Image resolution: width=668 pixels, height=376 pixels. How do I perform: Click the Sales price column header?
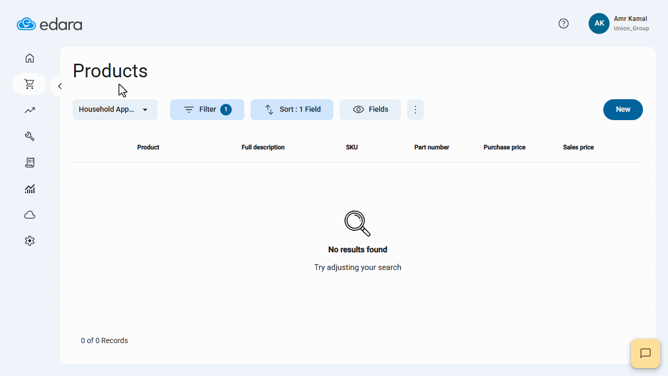click(x=578, y=147)
